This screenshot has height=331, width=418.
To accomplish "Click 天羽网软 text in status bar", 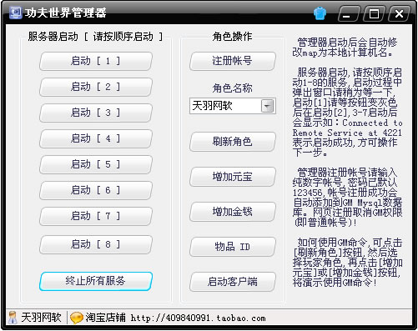I will [41, 318].
